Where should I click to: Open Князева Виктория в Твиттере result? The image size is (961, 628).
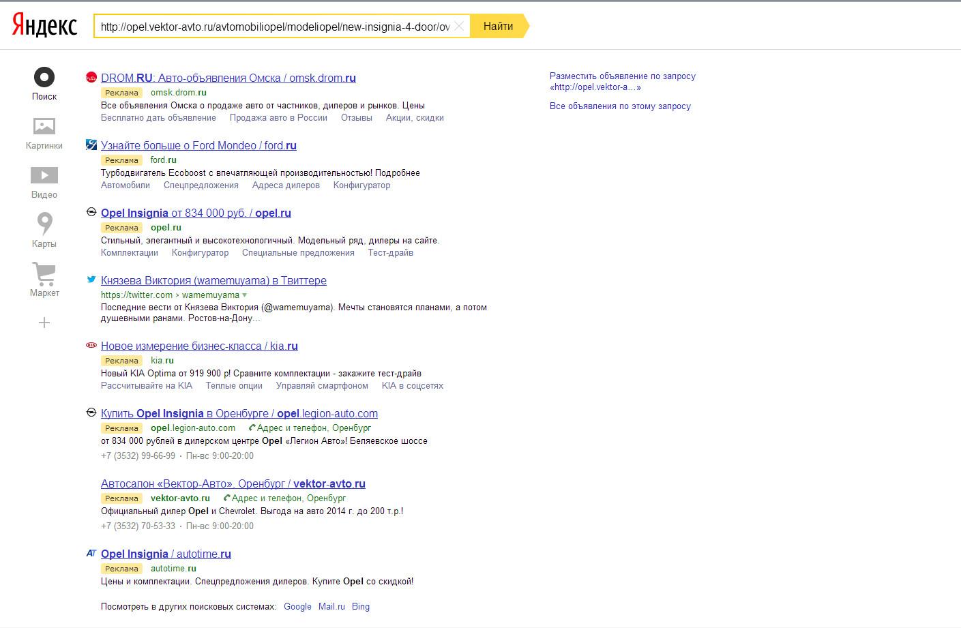coord(213,280)
